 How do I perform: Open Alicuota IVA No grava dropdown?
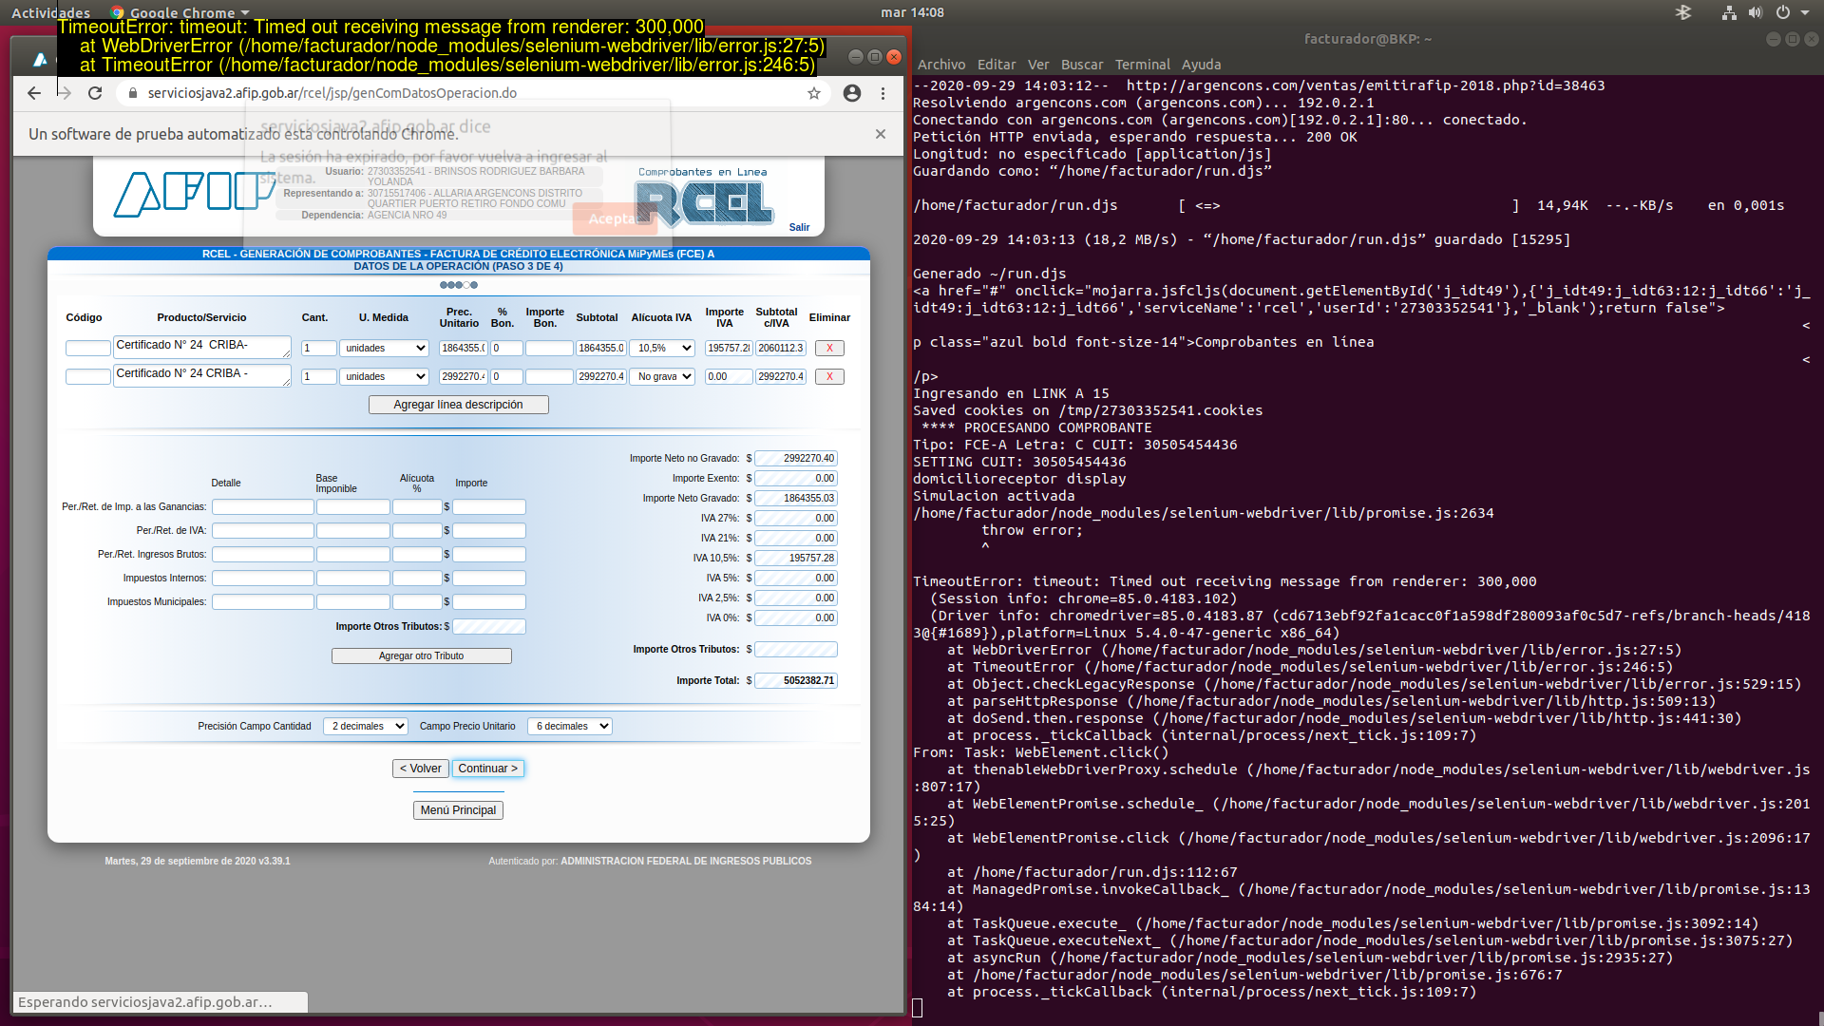pyautogui.click(x=662, y=376)
